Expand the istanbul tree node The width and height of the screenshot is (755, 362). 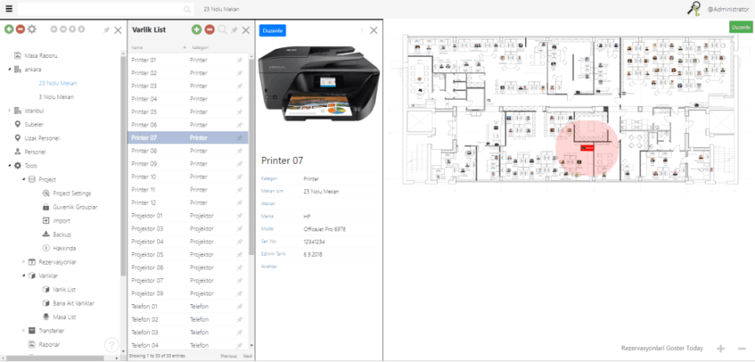pyautogui.click(x=10, y=111)
